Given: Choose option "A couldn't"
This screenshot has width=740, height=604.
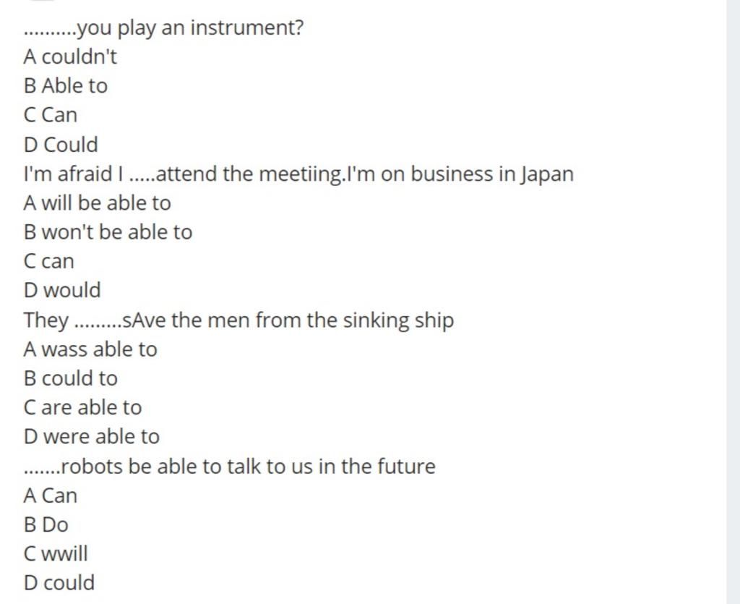Looking at the screenshot, I should click(70, 56).
